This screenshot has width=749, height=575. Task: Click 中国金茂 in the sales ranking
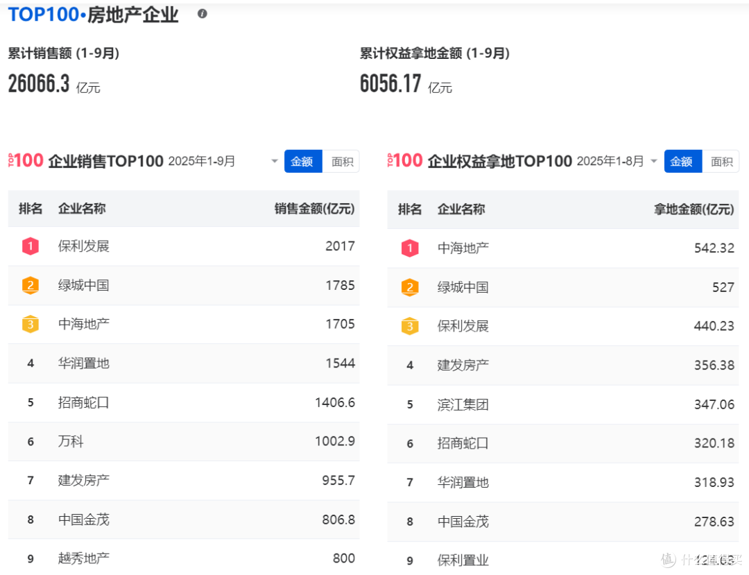84,520
